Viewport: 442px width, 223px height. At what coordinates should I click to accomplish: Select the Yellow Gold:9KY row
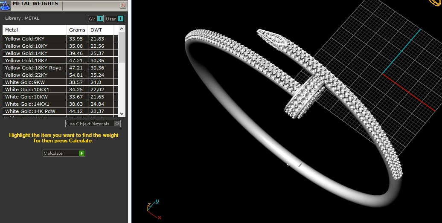(x=60, y=39)
